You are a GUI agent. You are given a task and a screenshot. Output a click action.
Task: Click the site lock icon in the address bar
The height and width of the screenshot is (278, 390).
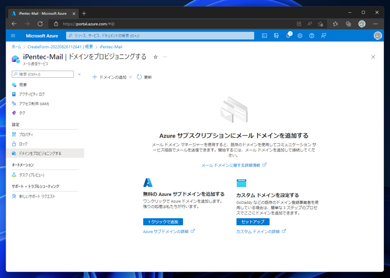56,24
